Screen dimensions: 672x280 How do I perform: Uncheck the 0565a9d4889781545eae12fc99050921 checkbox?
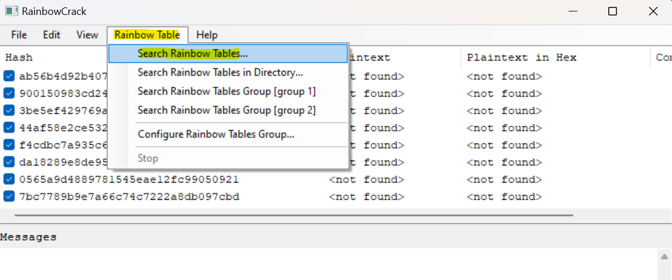pos(9,180)
